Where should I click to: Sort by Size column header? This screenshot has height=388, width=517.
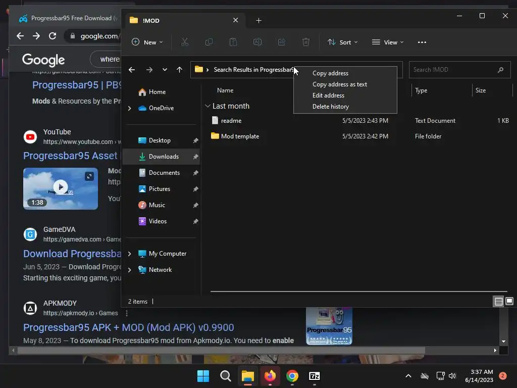pyautogui.click(x=481, y=90)
